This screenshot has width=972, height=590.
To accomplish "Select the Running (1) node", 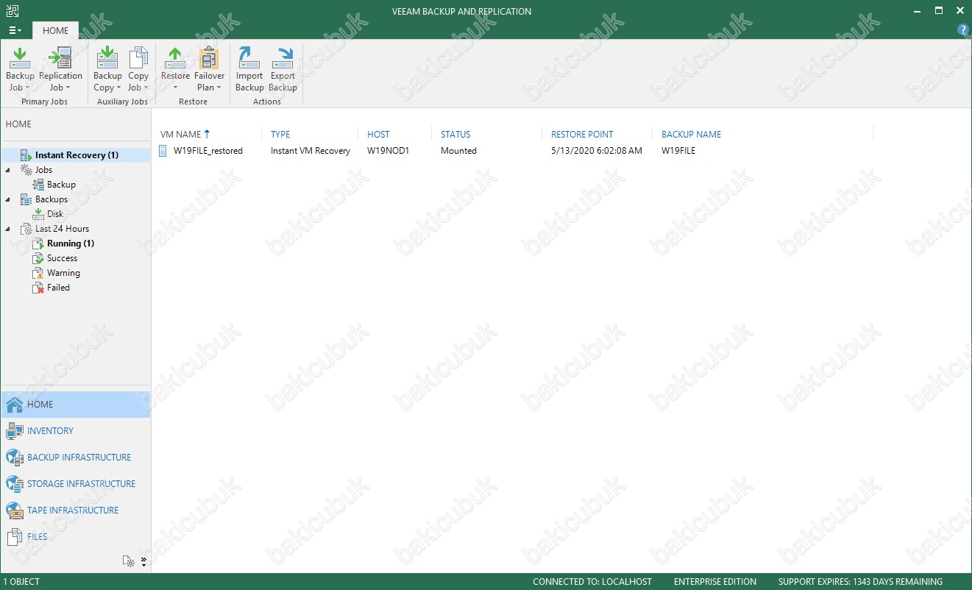I will tap(70, 244).
